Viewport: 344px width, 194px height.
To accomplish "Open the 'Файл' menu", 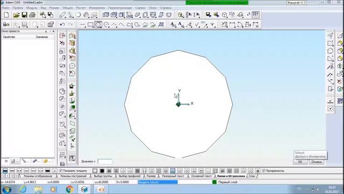I will [5, 8].
